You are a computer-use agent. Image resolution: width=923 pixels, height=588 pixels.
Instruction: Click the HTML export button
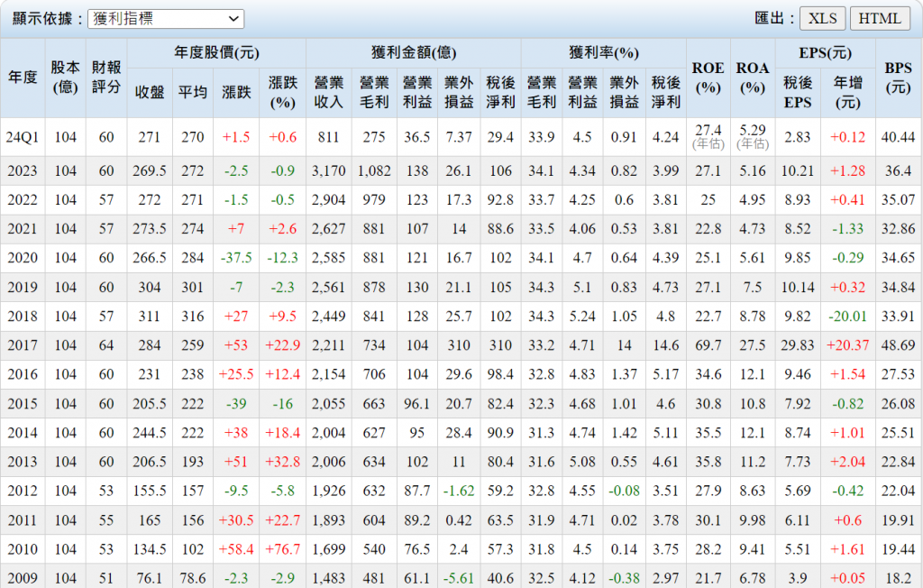[880, 19]
